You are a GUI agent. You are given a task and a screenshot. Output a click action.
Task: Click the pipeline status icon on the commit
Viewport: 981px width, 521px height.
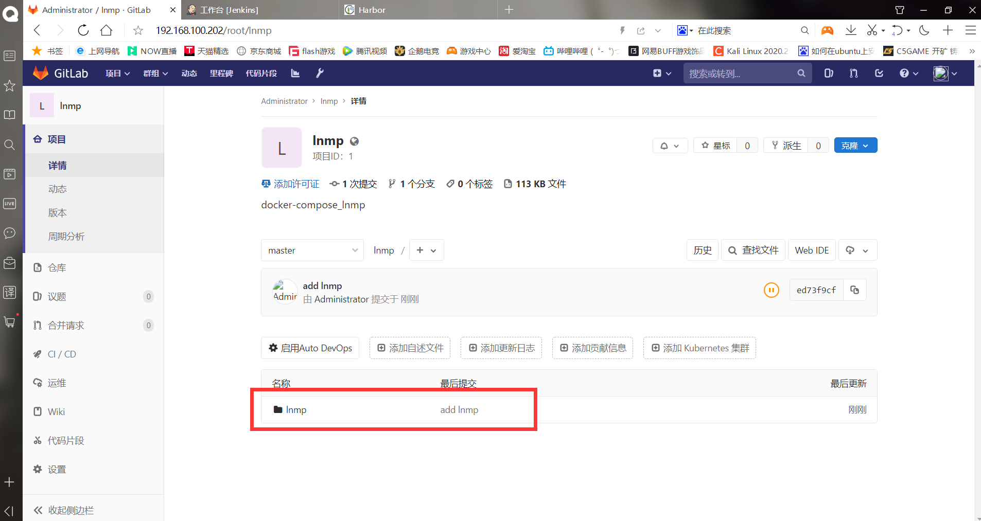pyautogui.click(x=770, y=290)
